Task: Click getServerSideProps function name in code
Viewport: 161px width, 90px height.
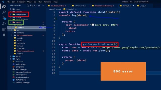Action: pyautogui.click(x=97, y=44)
